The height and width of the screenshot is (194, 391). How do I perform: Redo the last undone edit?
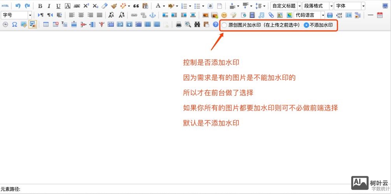pos(27,6)
